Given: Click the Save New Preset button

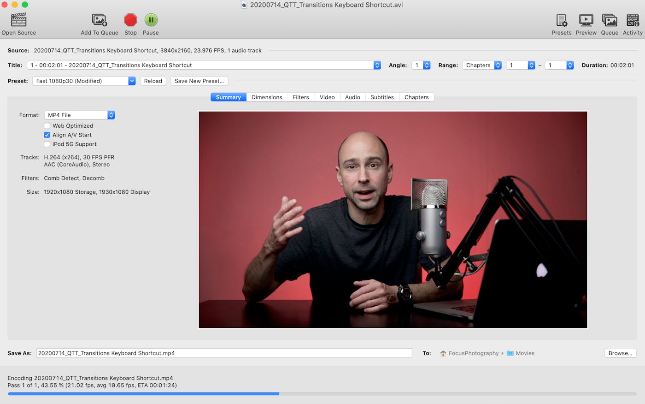Looking at the screenshot, I should point(199,81).
